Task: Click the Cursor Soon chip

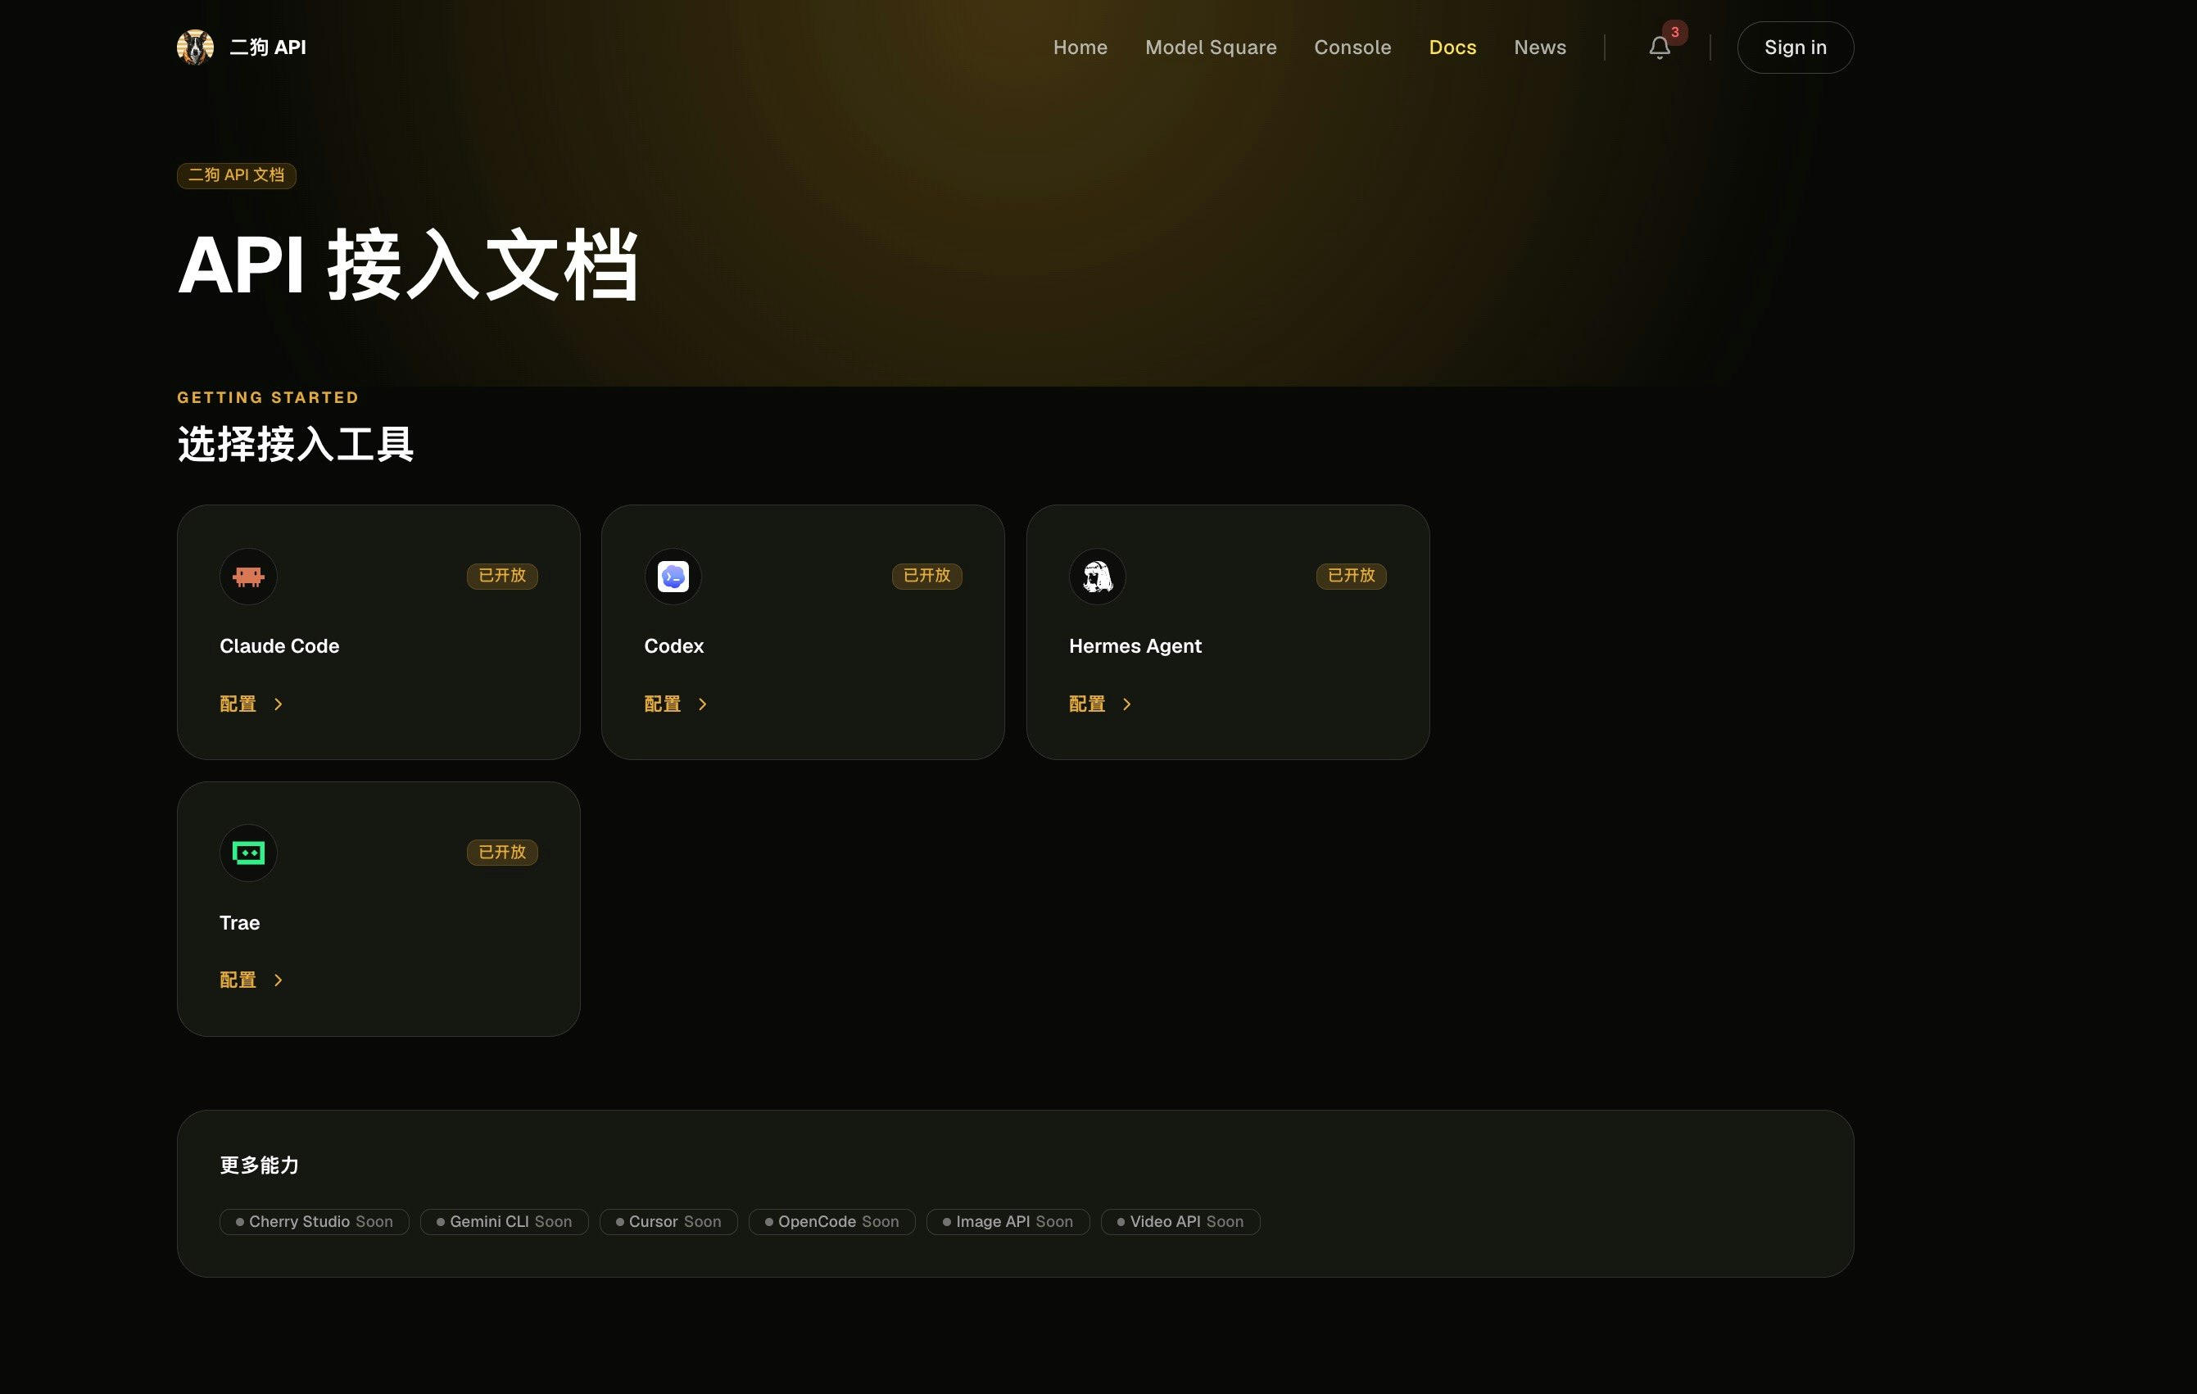Action: point(668,1223)
